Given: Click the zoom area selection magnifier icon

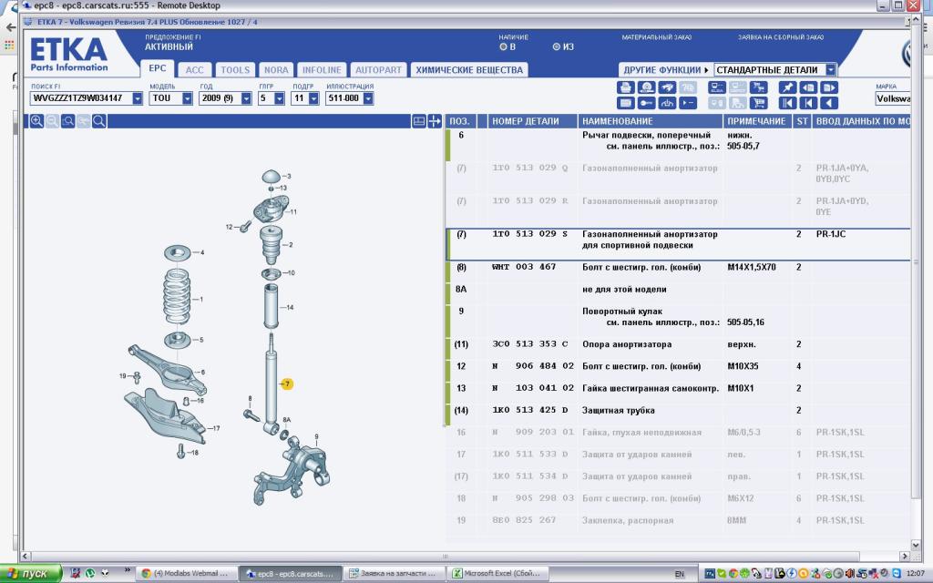Looking at the screenshot, I should pyautogui.click(x=67, y=121).
